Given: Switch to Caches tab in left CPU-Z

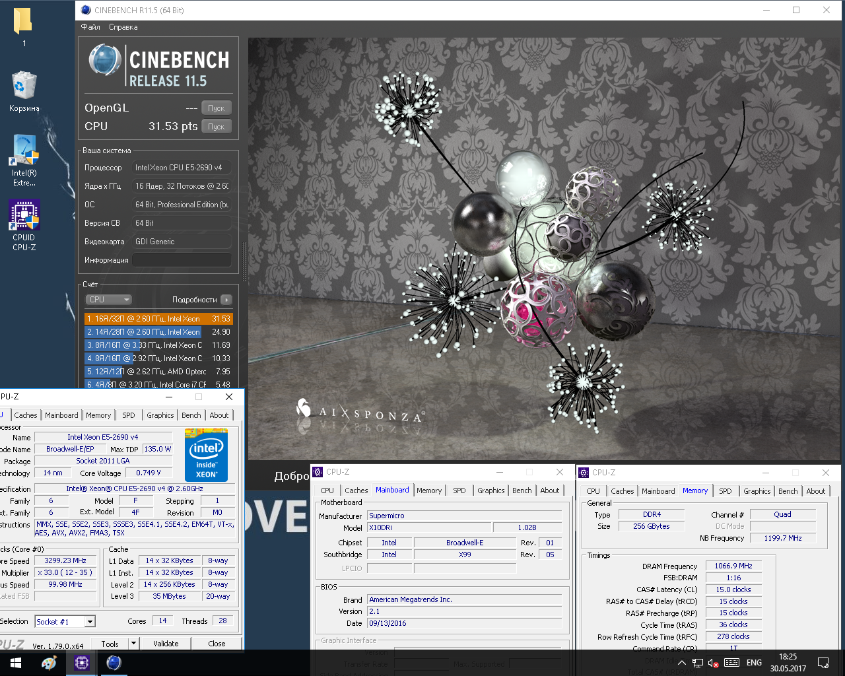Looking at the screenshot, I should click(26, 415).
